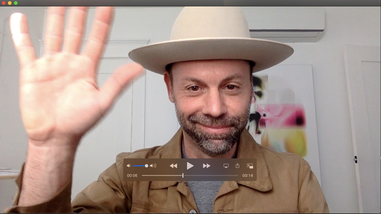
Task: Click the rewind button
Action: coord(173,166)
